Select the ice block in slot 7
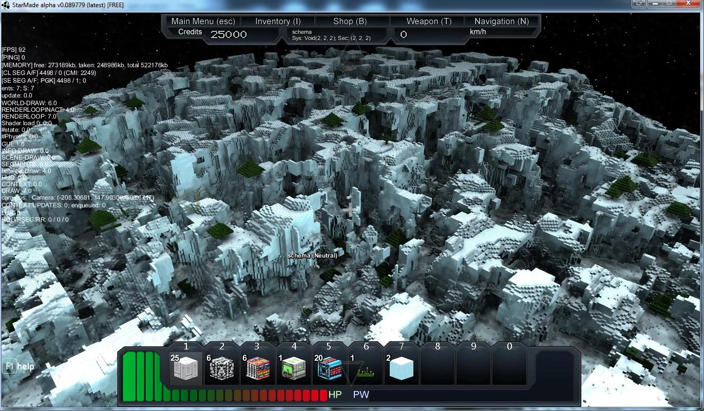 (402, 368)
